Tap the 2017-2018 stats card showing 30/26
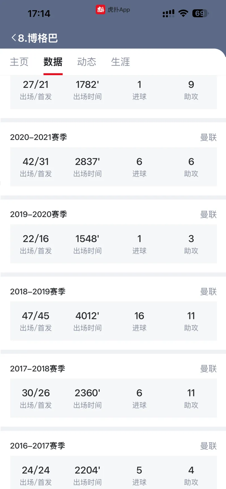 pos(113,398)
